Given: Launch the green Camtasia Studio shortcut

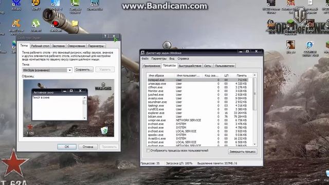Looking at the screenshot, I should coord(75,6).
